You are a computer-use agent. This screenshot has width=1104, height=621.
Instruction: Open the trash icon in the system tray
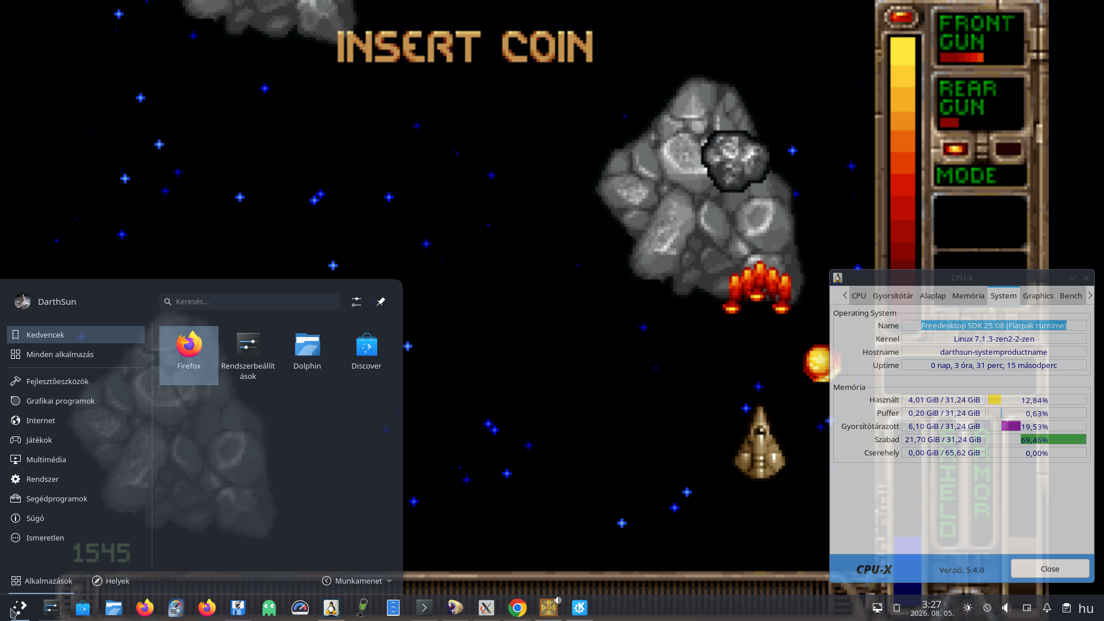pos(896,608)
